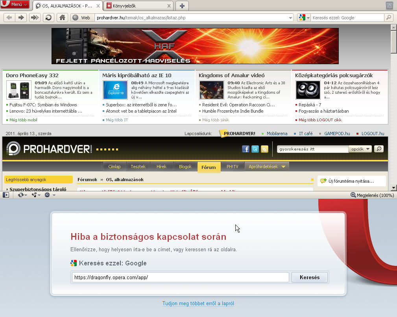Go to the Home page icon
This screenshot has height=317, width=397.
coord(62,17)
